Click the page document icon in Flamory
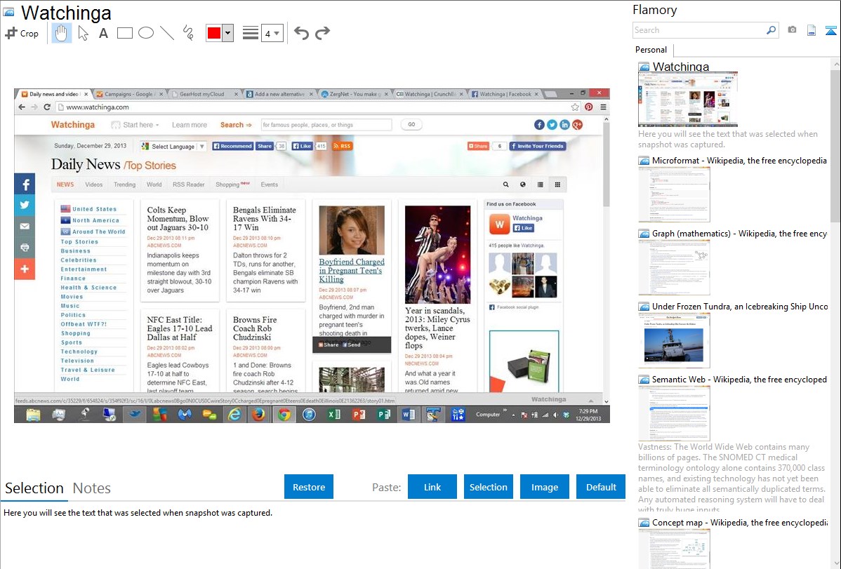Image resolution: width=841 pixels, height=569 pixels. [812, 30]
